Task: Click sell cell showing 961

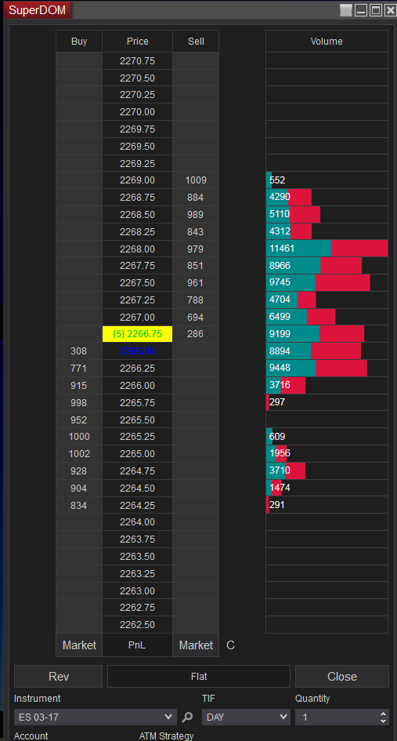Action: (x=196, y=282)
